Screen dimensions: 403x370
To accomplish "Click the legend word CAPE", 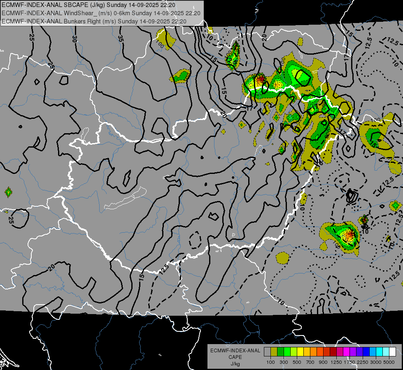I will pyautogui.click(x=235, y=357).
